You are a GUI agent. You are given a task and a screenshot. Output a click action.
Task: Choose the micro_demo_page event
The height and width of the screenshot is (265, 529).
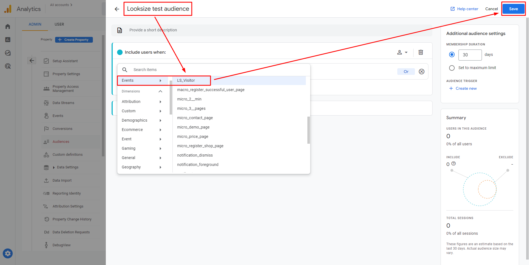pos(239,127)
